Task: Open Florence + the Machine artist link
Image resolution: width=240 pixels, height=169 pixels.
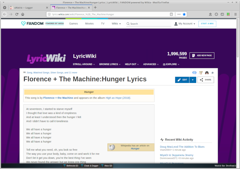Action: tap(58, 98)
